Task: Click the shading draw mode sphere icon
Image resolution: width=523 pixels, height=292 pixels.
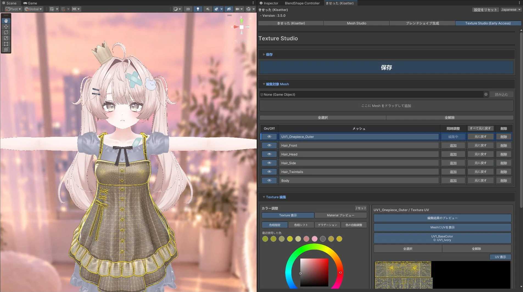Action: pyautogui.click(x=176, y=9)
